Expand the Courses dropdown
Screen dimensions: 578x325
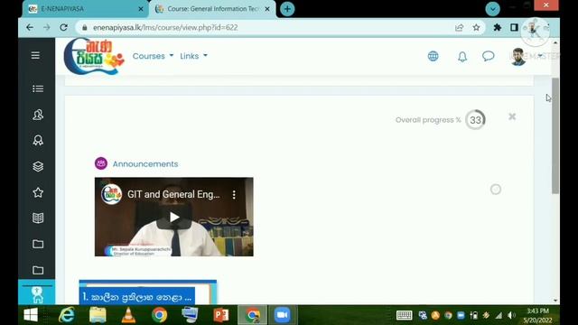coord(153,56)
